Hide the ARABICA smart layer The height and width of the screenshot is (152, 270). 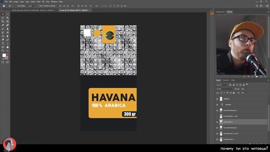pyautogui.click(x=217, y=99)
